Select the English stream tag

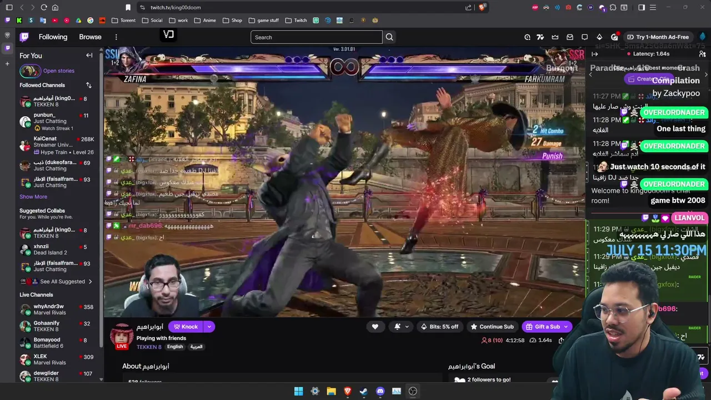point(175,347)
